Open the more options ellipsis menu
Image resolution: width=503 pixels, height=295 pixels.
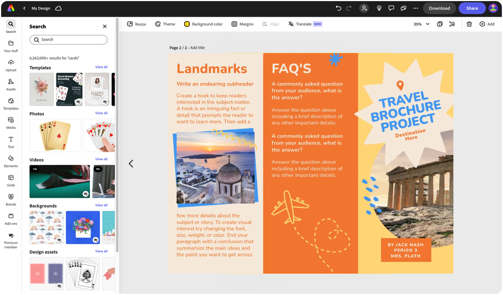coord(415,8)
